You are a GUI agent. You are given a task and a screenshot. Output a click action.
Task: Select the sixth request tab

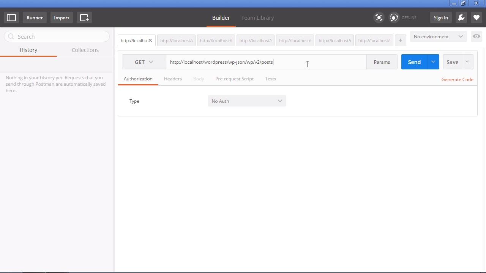pos(335,41)
